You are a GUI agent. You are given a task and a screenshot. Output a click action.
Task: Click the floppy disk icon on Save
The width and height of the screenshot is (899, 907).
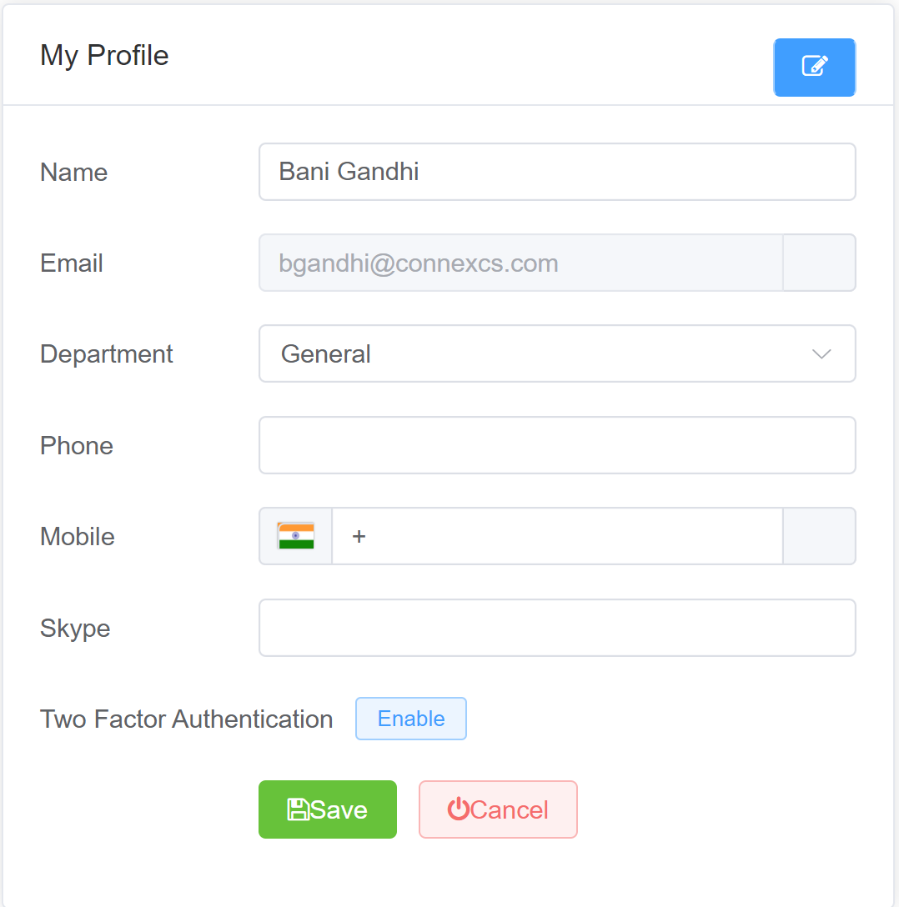pos(298,809)
